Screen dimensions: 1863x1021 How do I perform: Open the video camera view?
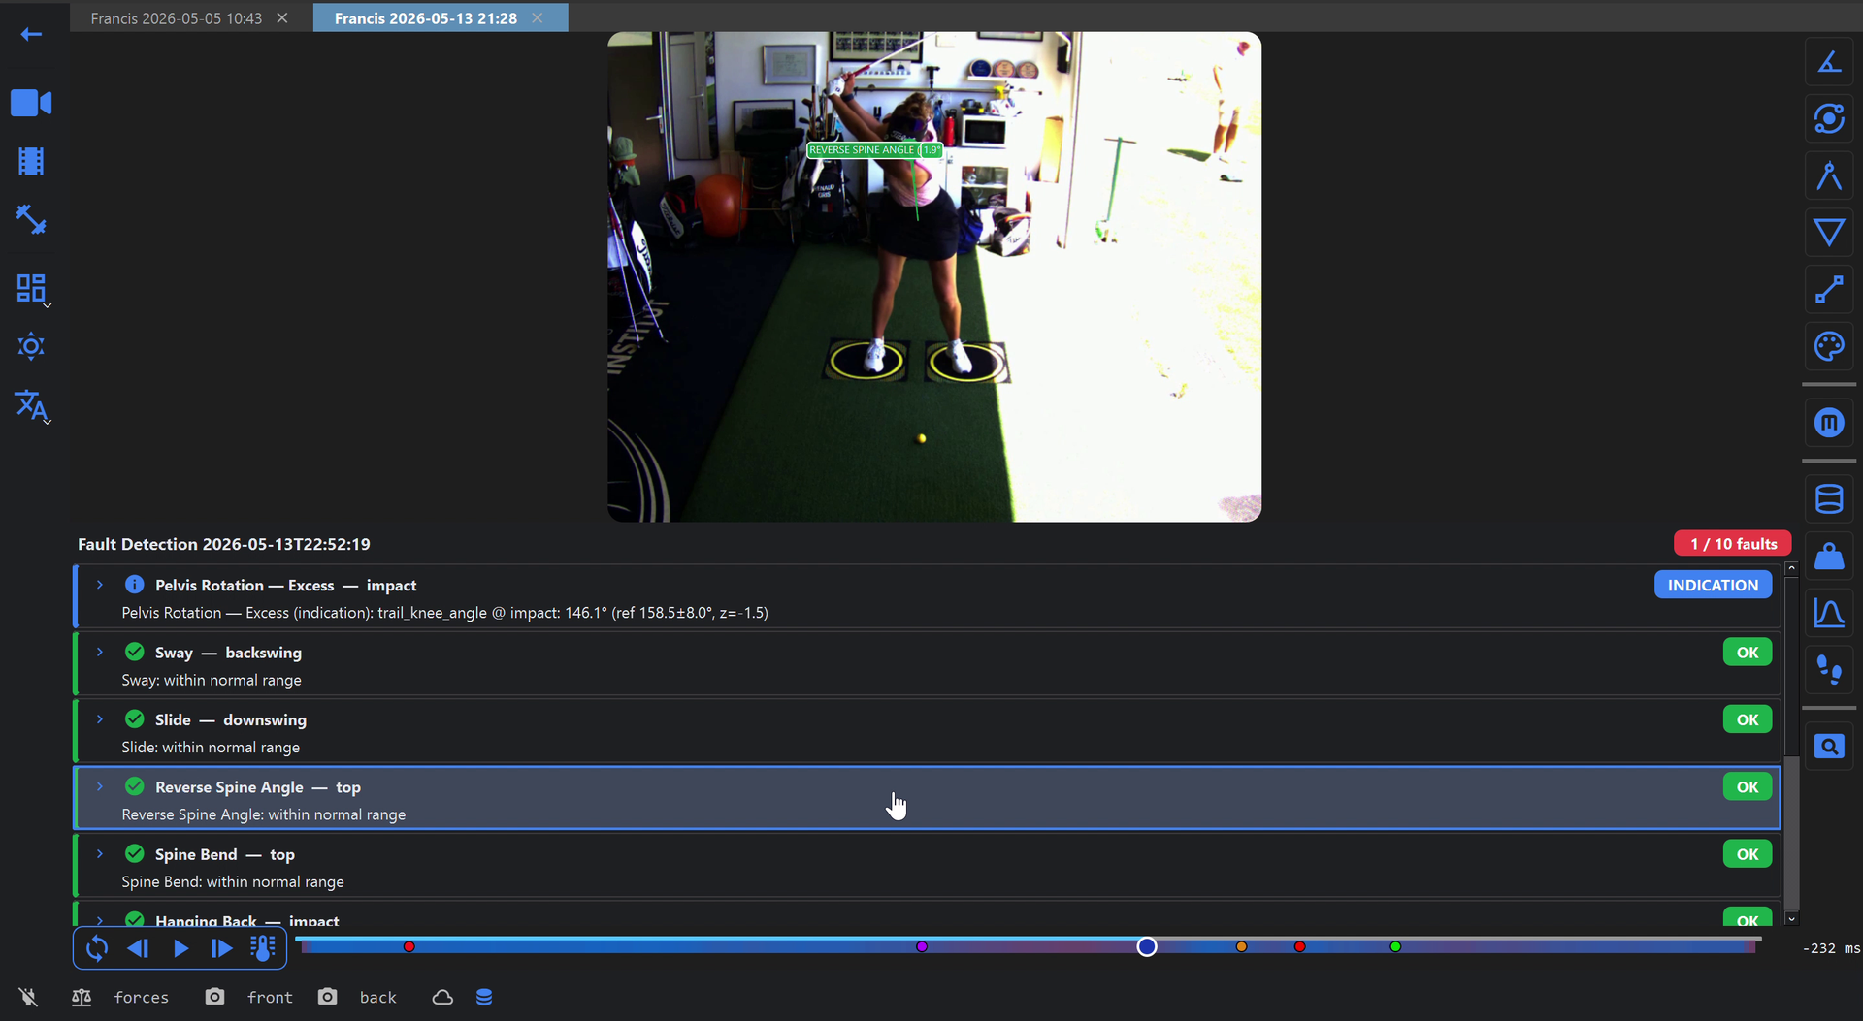(31, 103)
